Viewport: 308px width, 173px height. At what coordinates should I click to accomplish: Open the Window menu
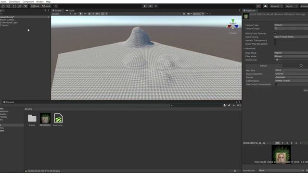[40, 1]
